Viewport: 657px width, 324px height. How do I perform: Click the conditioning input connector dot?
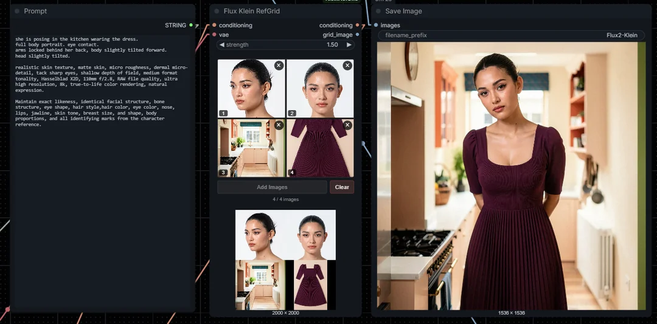214,25
